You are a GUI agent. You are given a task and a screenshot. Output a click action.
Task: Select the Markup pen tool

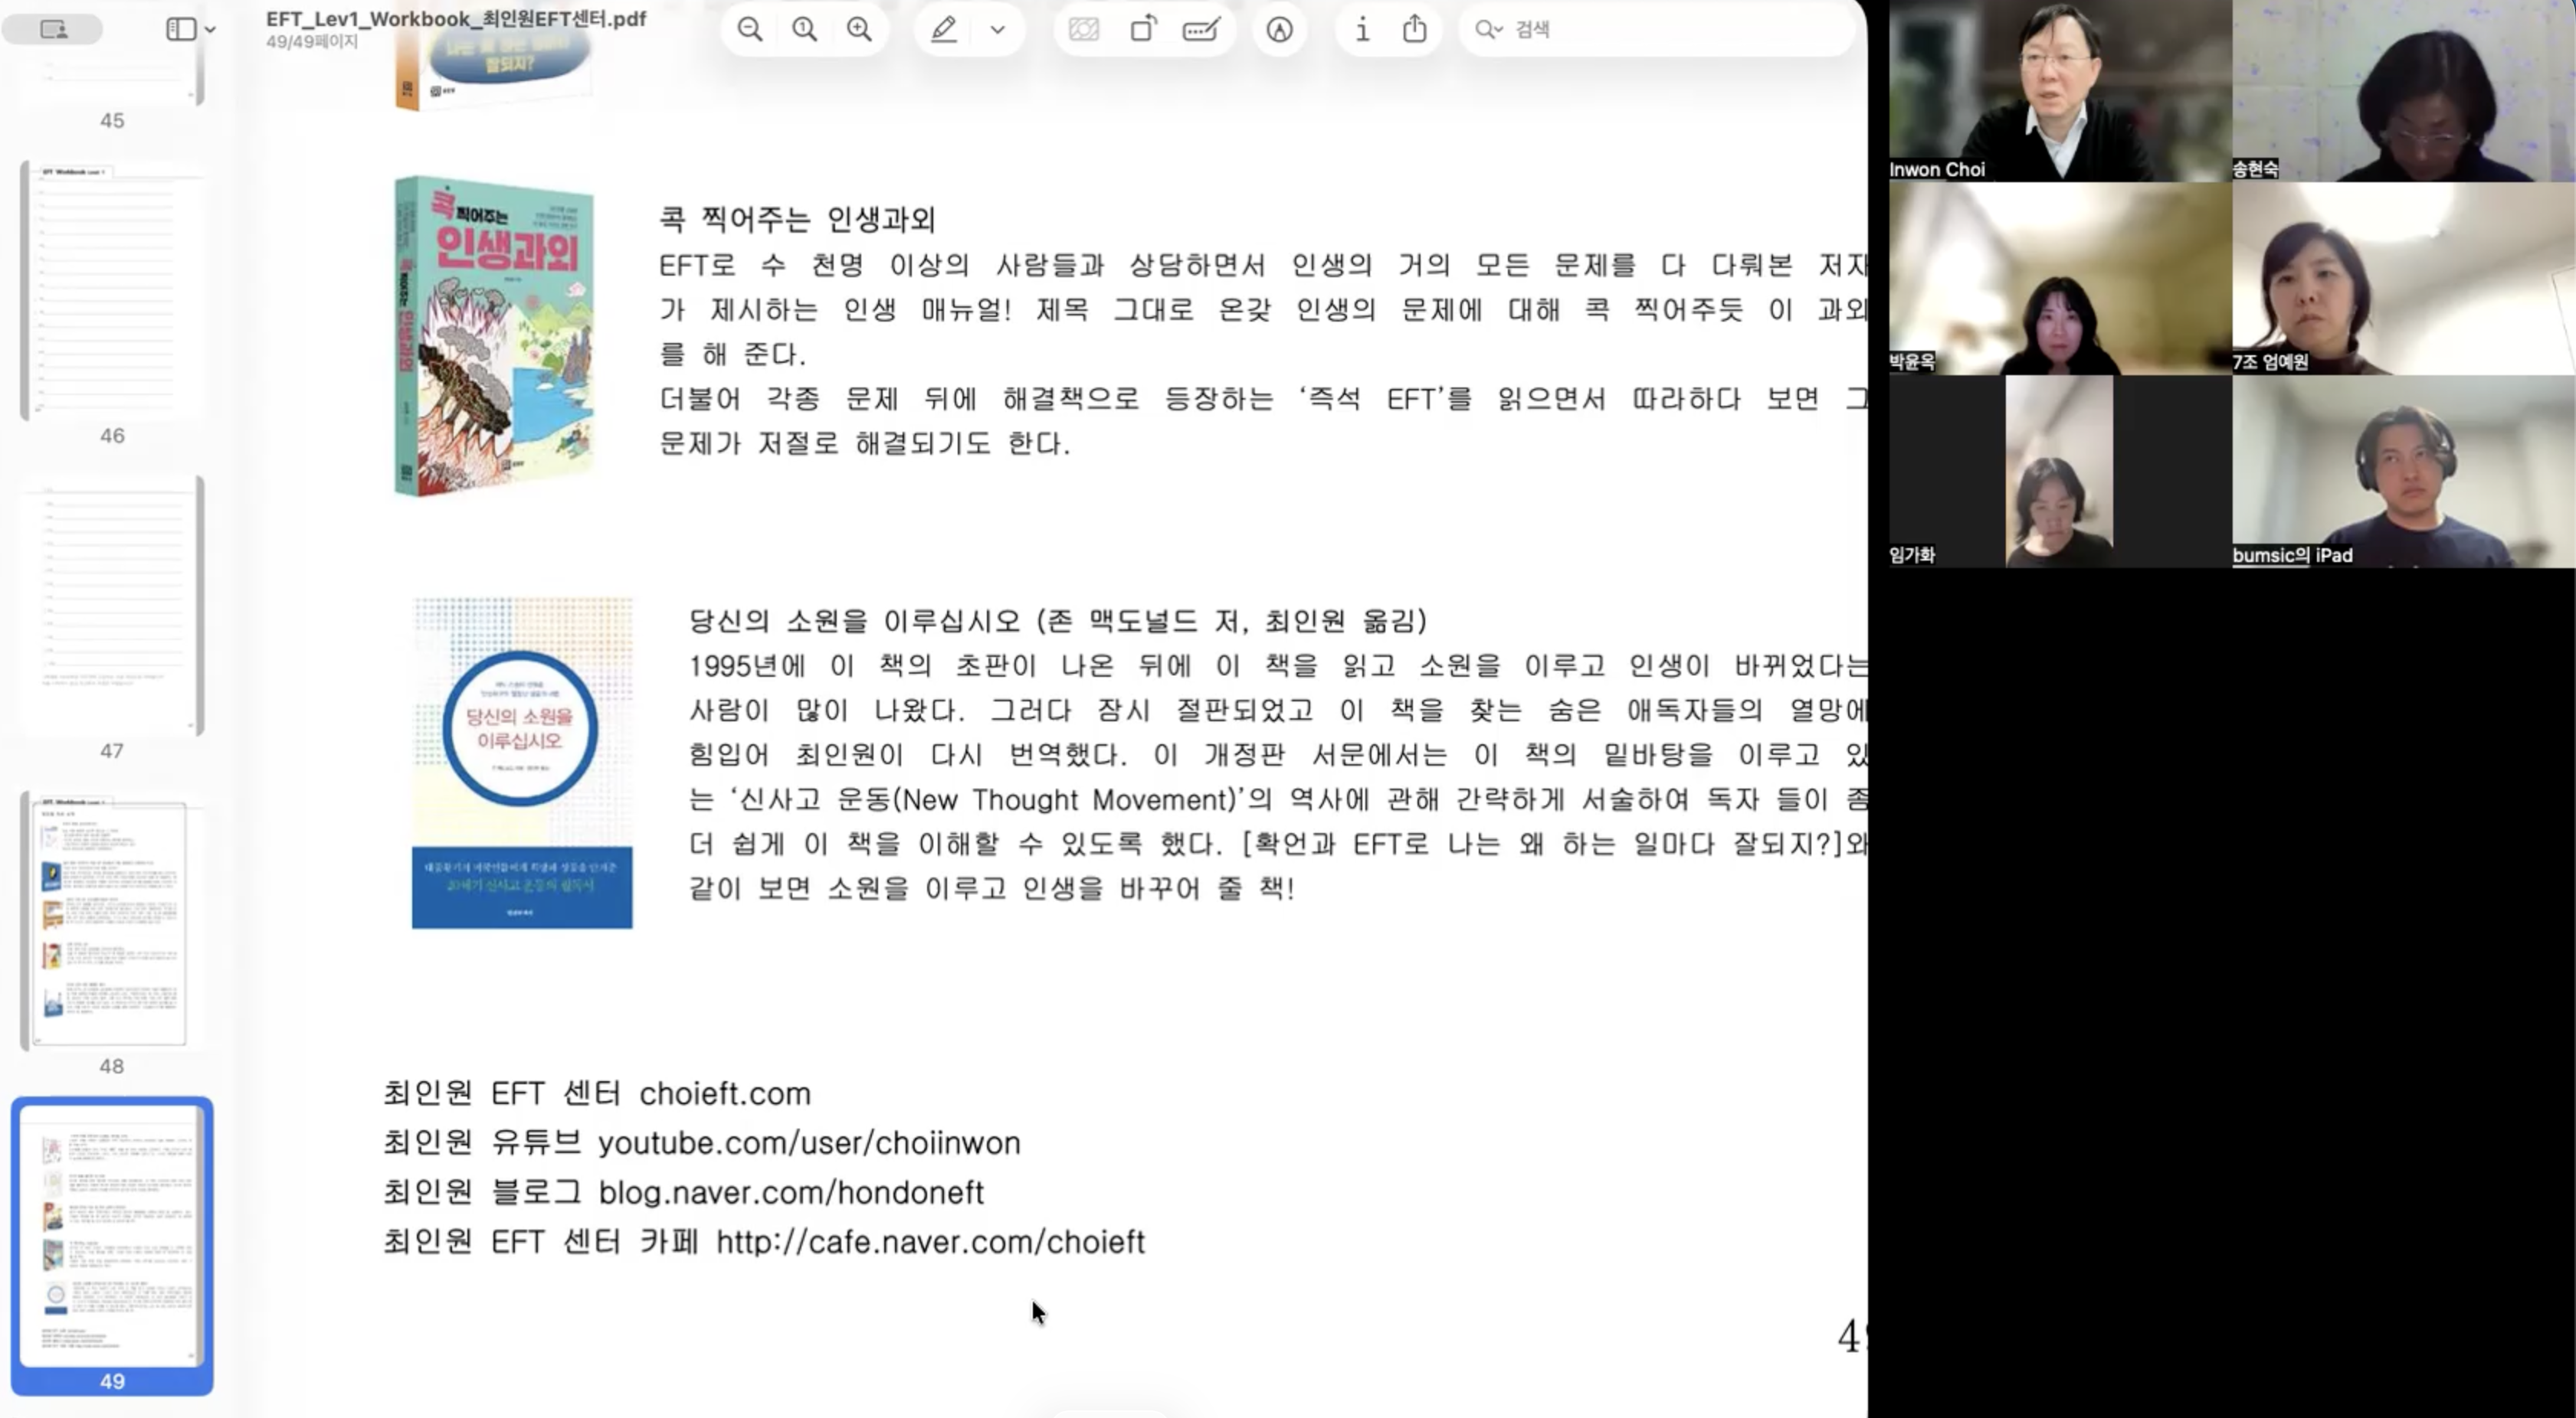coord(943,29)
